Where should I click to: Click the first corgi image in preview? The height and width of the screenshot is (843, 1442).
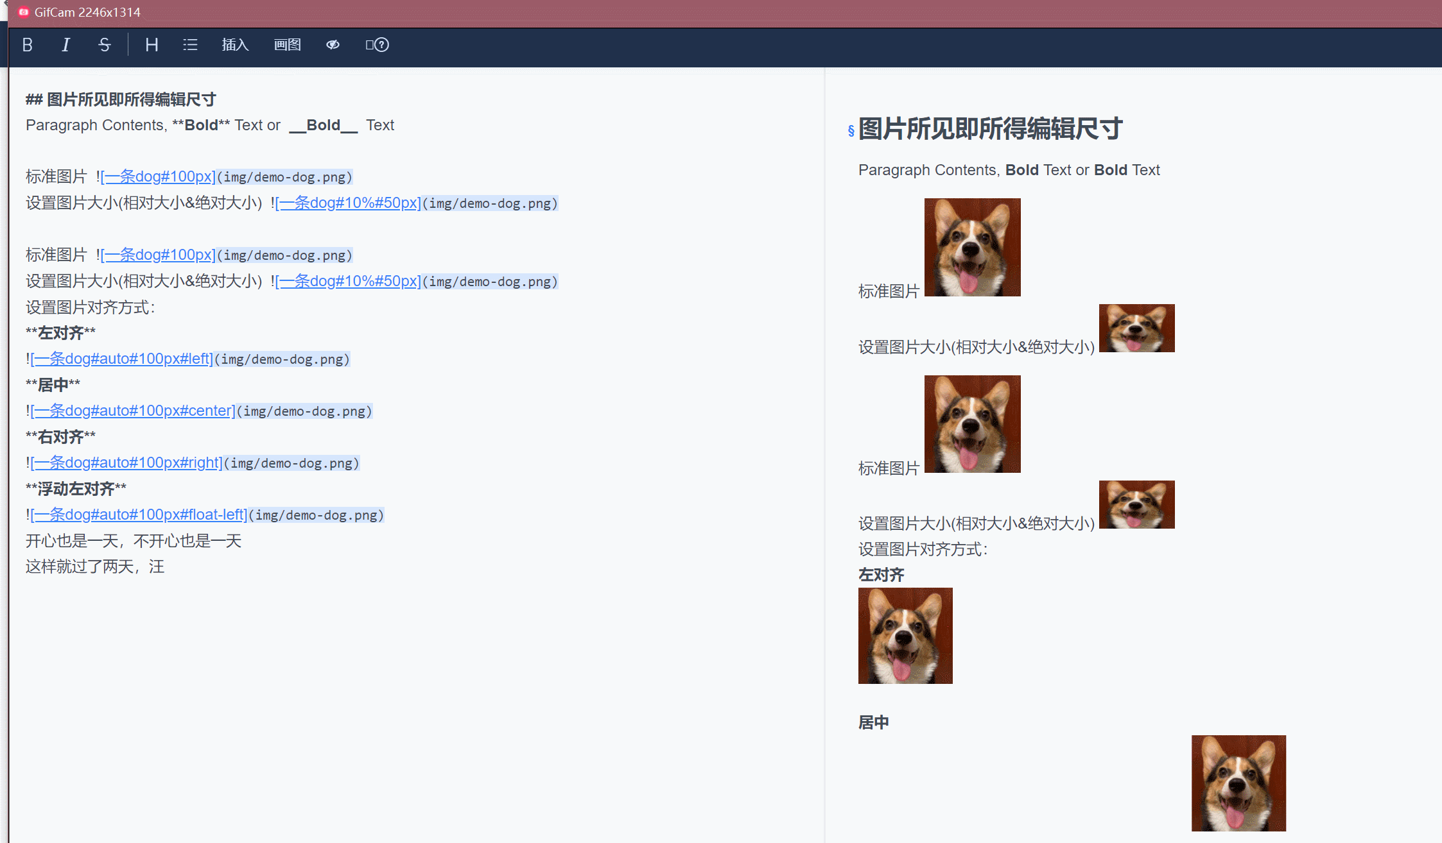tap(972, 247)
